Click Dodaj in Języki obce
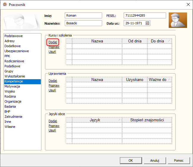 53,121
